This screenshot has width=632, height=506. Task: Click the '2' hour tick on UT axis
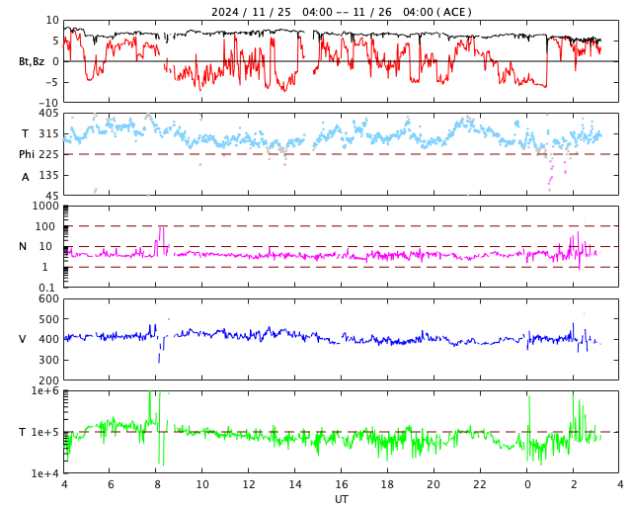pos(574,484)
